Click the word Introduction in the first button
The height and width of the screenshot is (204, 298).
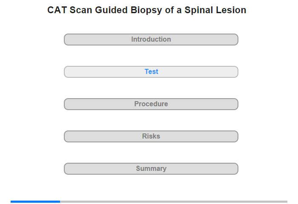151,39
